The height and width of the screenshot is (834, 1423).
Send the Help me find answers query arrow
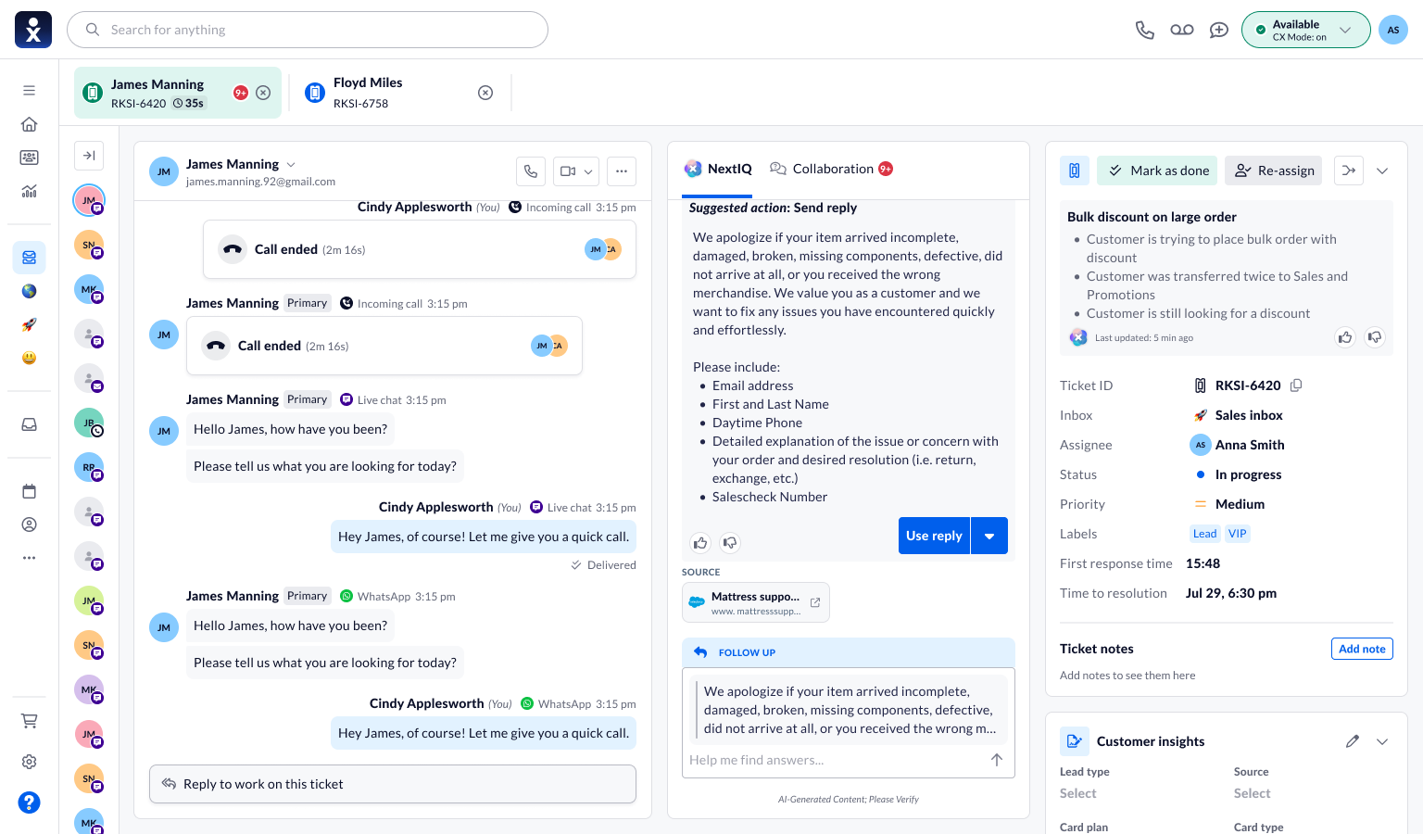click(997, 760)
